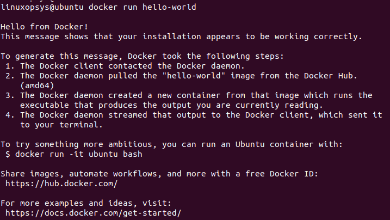This screenshot has width=390, height=220.
Task: Click the 'Hello from Docker!' line
Action: [44, 27]
